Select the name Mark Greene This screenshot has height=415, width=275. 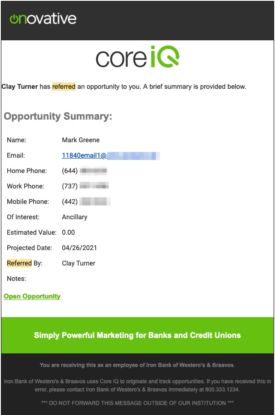tap(81, 140)
